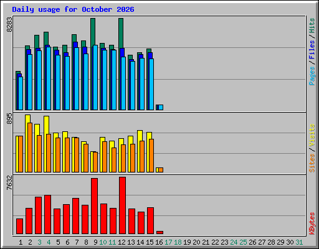Click the day 27 label on the x-axis
Image resolution: width=319 pixels, height=249 pixels.
coord(262,242)
